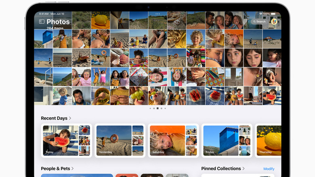This screenshot has width=315, height=177.
Task: Select the rightmost page indicator dot
Action: pos(165,108)
